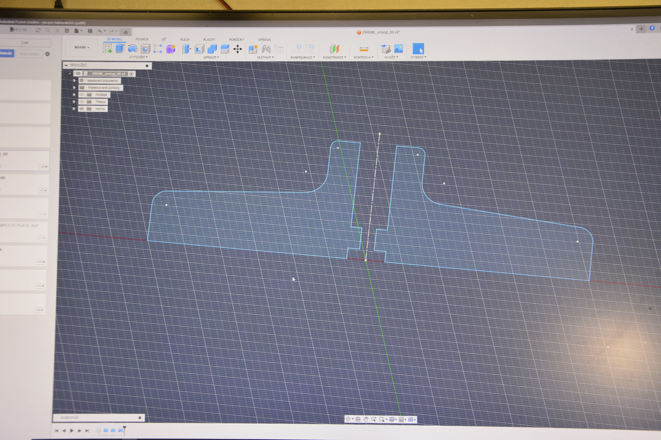Open the VLOŽIT dropdown menu
The height and width of the screenshot is (440, 661).
click(391, 57)
